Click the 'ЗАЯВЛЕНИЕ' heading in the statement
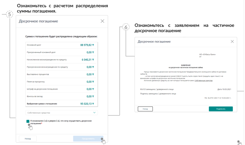 coord(186,65)
